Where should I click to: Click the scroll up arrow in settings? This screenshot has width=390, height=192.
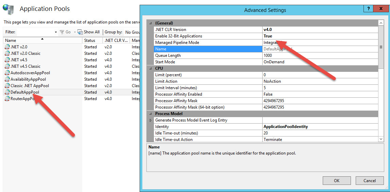(x=381, y=23)
